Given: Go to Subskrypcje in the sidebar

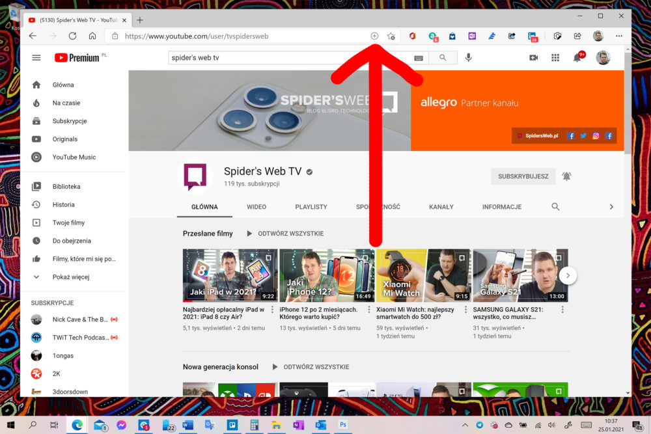Looking at the screenshot, I should coord(70,121).
